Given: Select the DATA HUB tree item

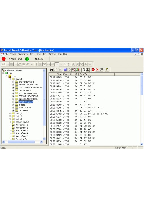Looking at the screenshot, I should (x=23, y=110).
